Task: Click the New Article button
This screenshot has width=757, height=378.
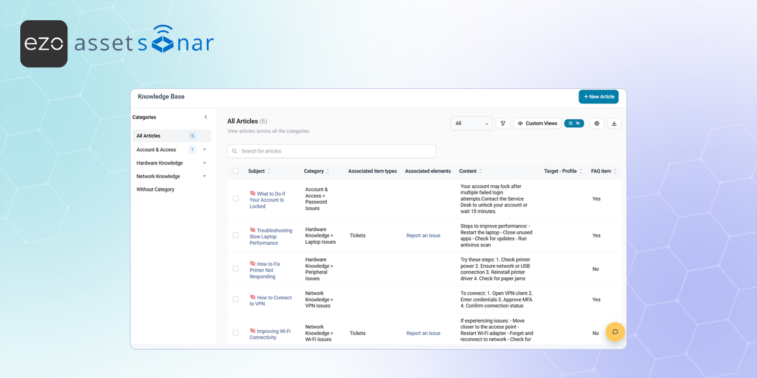Action: click(x=599, y=97)
